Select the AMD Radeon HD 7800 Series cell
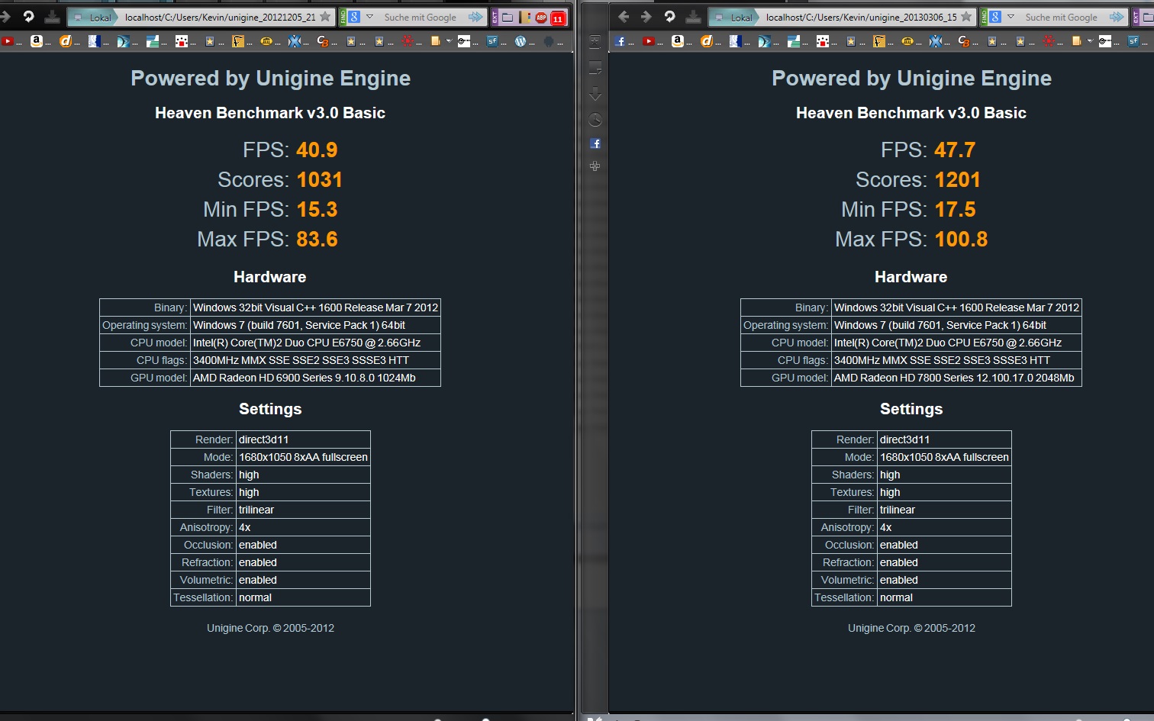Image resolution: width=1154 pixels, height=721 pixels. pyautogui.click(x=956, y=378)
